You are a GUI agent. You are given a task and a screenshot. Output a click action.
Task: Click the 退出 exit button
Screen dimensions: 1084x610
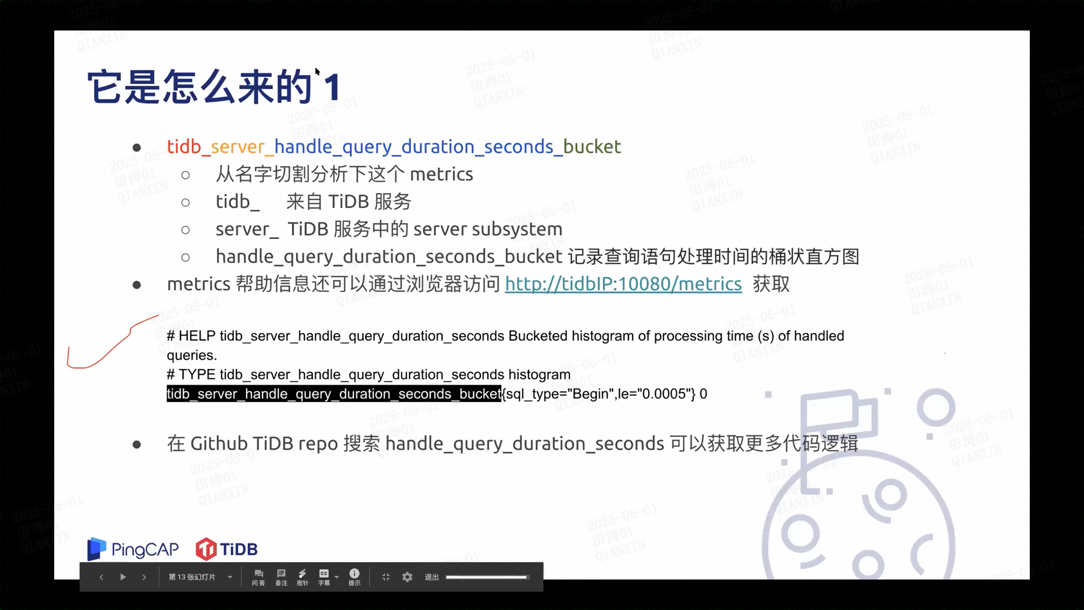coord(432,577)
